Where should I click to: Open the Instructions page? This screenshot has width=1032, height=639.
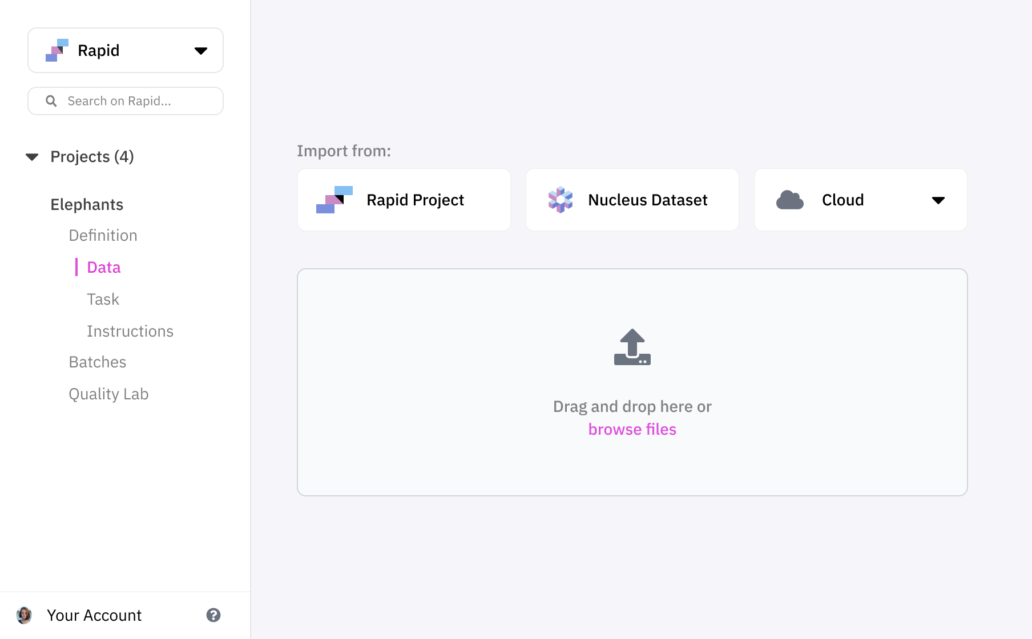coord(130,331)
